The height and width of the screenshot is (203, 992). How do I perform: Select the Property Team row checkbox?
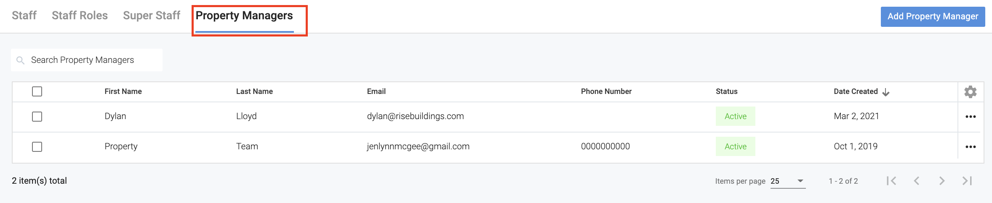(x=37, y=147)
